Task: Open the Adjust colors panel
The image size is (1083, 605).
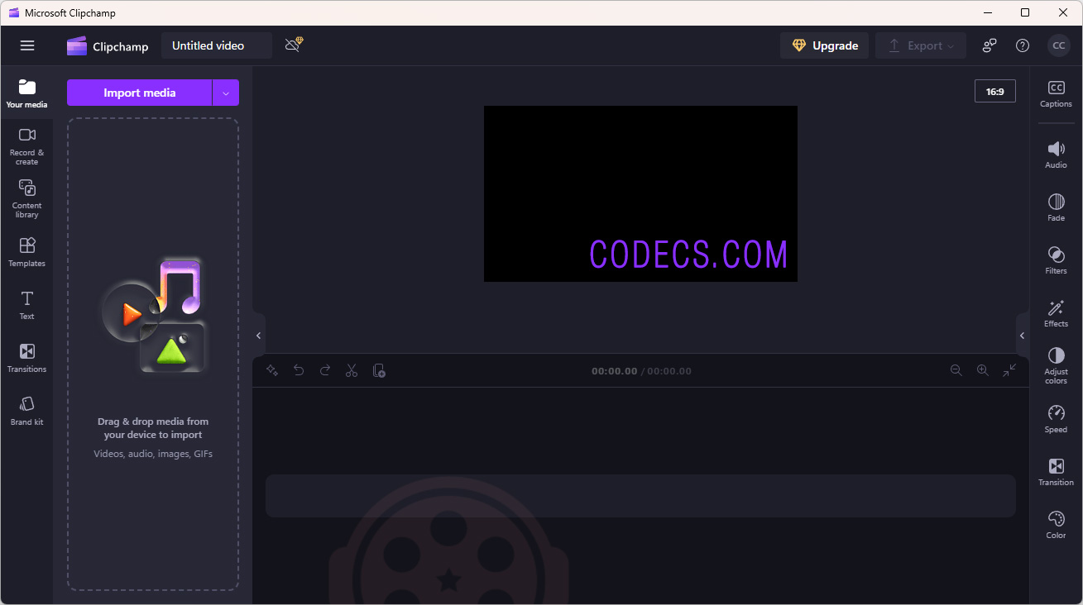Action: tap(1056, 366)
